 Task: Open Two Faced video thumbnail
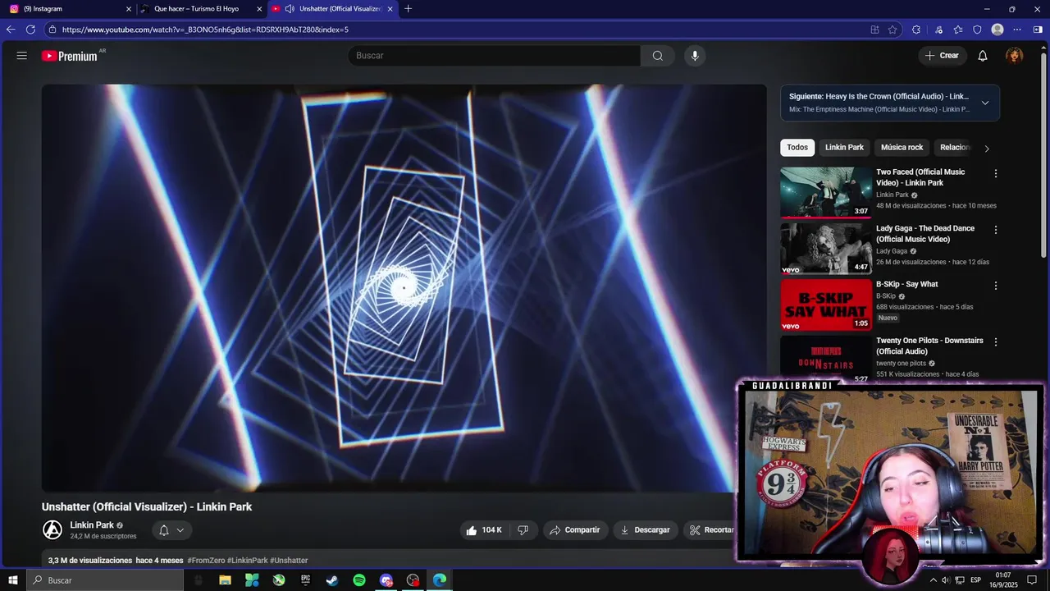826,193
